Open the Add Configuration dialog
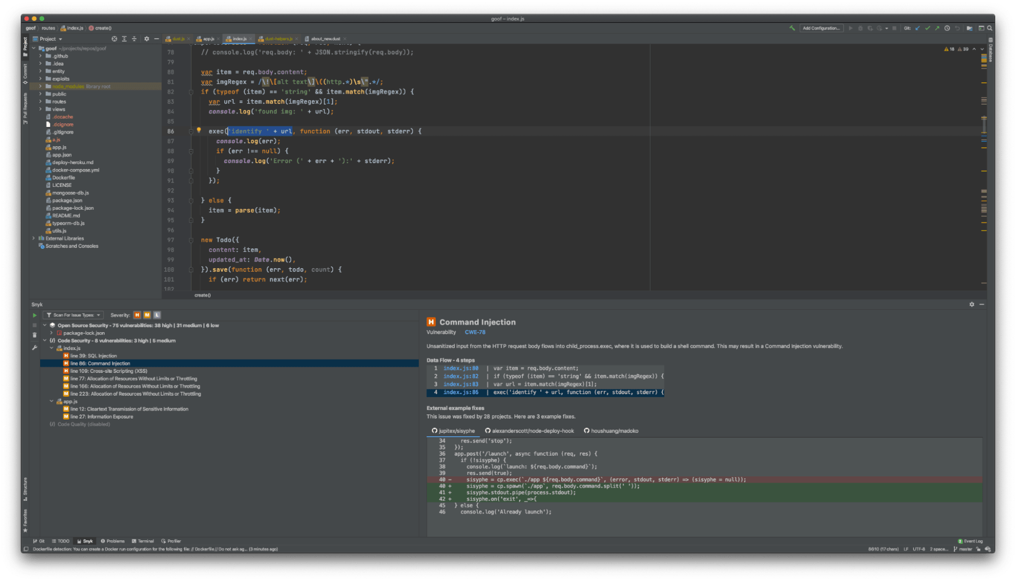The height and width of the screenshot is (581, 1016). [x=821, y=28]
